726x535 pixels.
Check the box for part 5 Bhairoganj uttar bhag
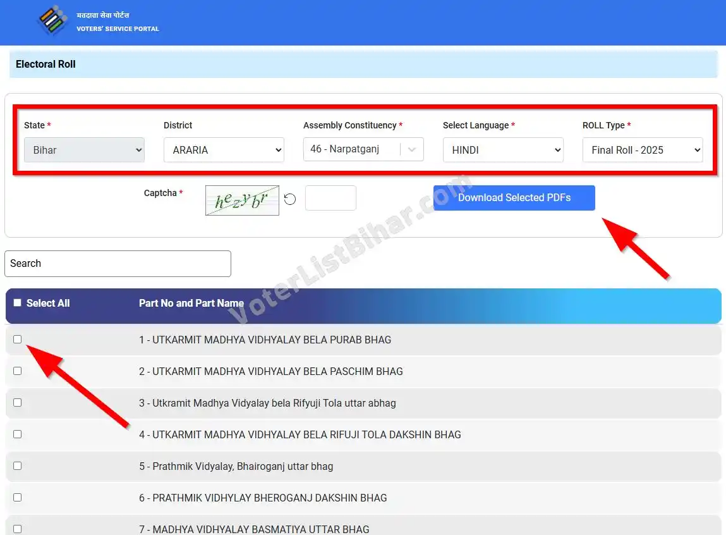[x=17, y=466]
